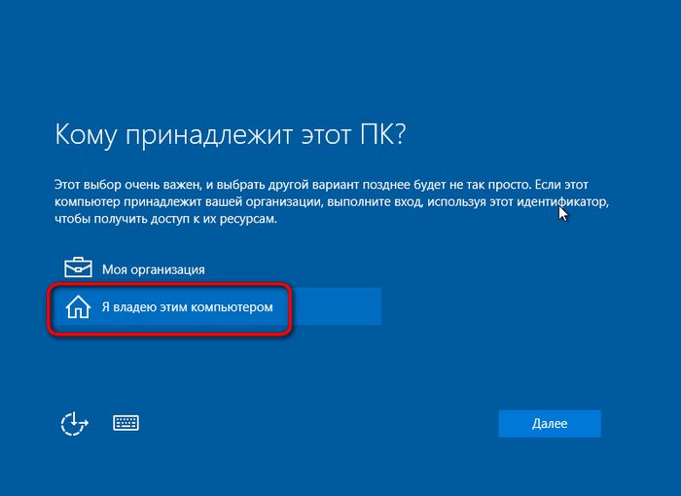Viewport: 681px width, 496px height.
Task: Click the word "компьютер" starting the second description line
Action: [x=86, y=202]
